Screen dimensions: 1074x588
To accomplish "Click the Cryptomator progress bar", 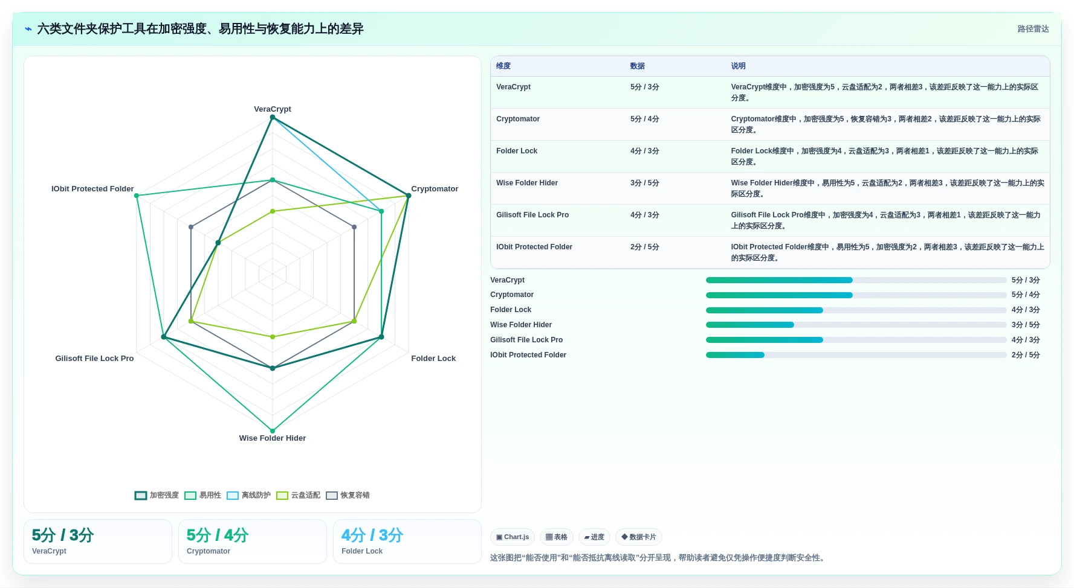I will pyautogui.click(x=856, y=295).
